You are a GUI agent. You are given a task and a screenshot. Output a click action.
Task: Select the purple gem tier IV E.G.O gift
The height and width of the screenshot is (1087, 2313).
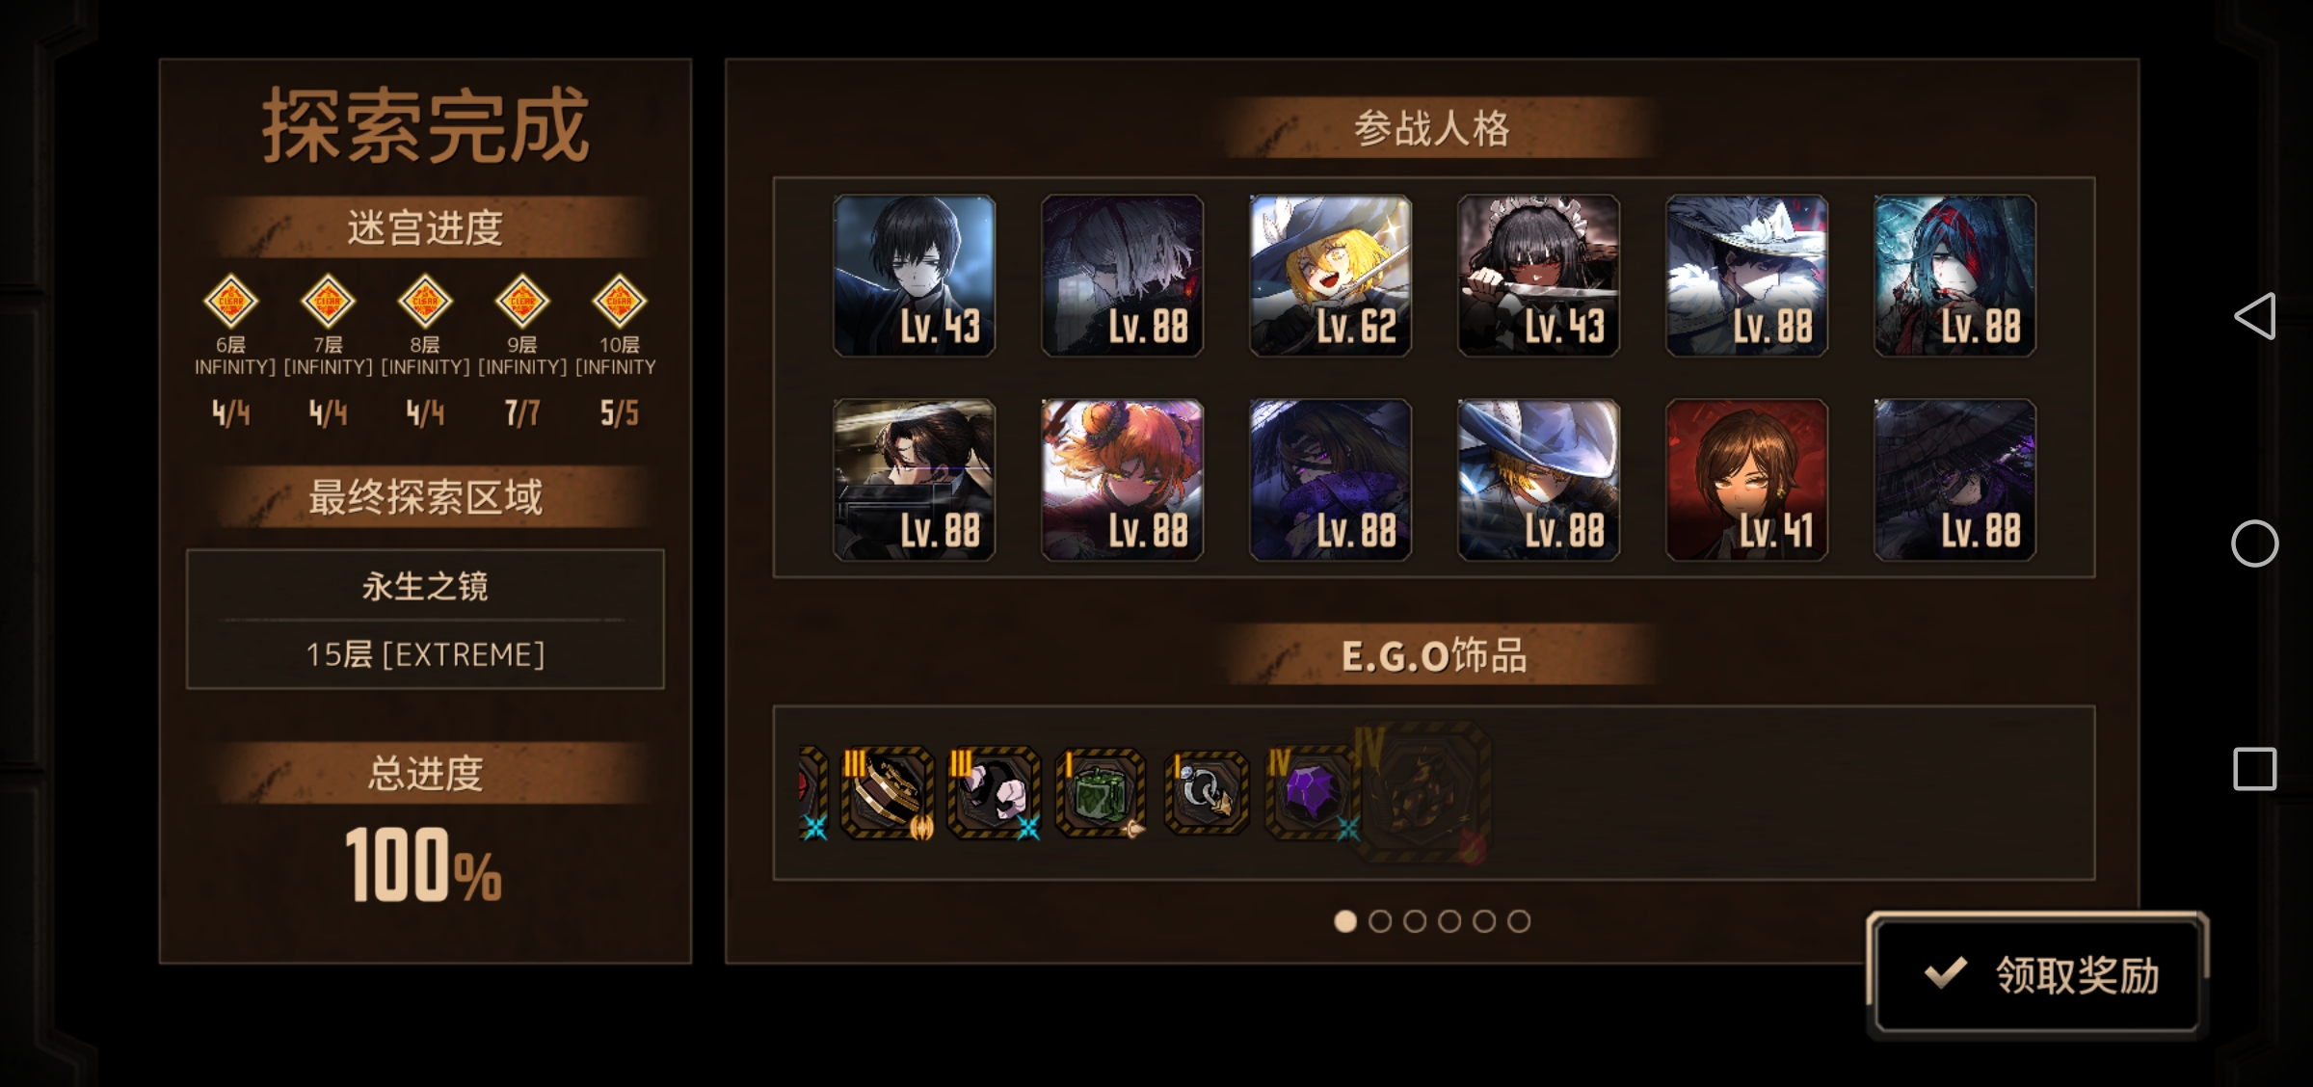click(x=1311, y=792)
